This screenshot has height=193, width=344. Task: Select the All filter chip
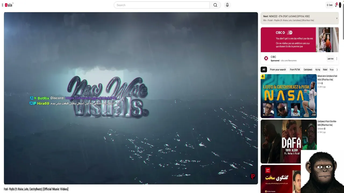click(264, 70)
